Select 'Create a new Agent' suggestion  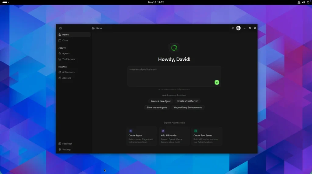click(x=161, y=101)
